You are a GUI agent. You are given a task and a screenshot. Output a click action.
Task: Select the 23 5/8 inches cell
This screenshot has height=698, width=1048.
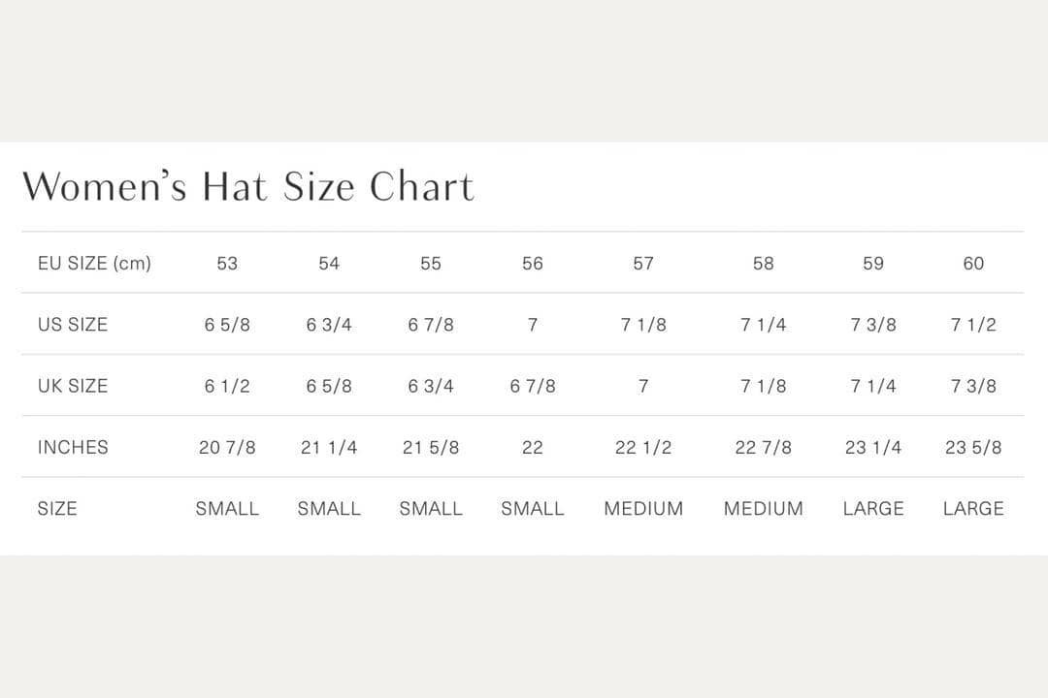[973, 447]
